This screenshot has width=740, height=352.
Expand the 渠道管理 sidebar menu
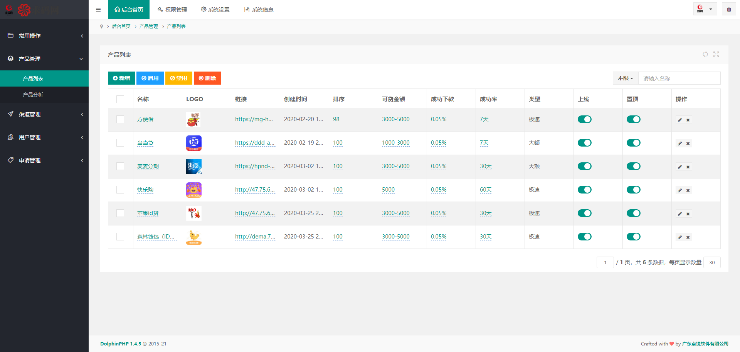pyautogui.click(x=44, y=114)
